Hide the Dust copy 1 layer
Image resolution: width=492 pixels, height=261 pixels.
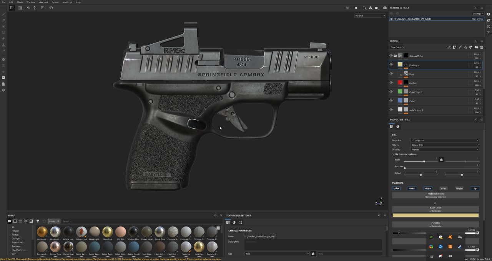391,64
